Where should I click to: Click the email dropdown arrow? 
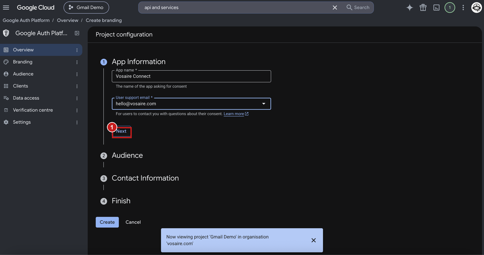(264, 104)
